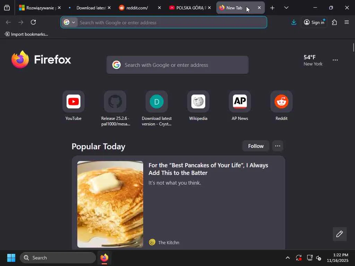355x266 pixels.
Task: Click the Firefox icon in the taskbar
Action: pyautogui.click(x=104, y=258)
